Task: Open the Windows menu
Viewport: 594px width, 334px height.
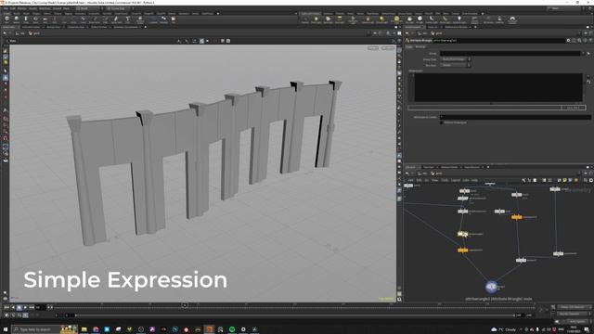Action: [45, 8]
